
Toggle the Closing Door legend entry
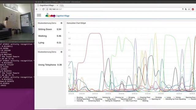pyautogui.click(x=91, y=97)
